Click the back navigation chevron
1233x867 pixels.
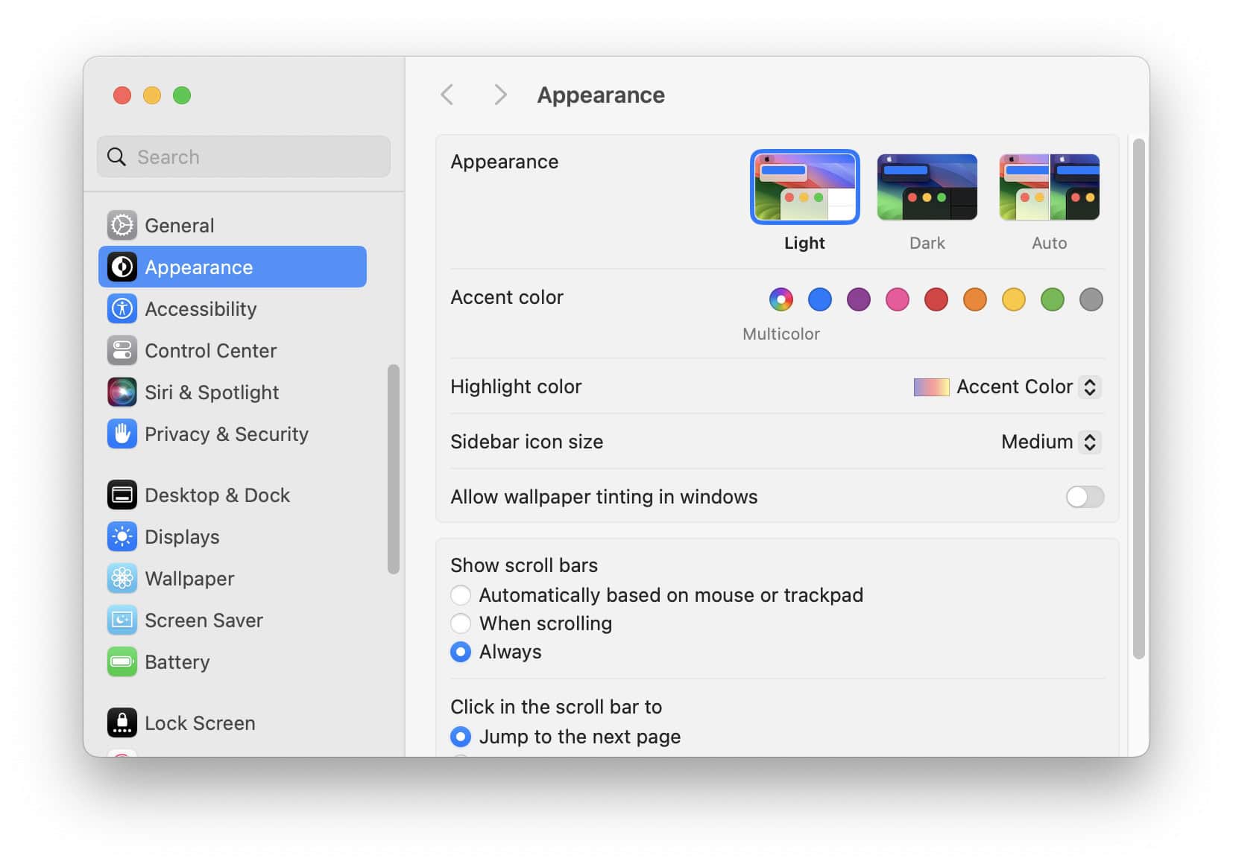[x=447, y=95]
